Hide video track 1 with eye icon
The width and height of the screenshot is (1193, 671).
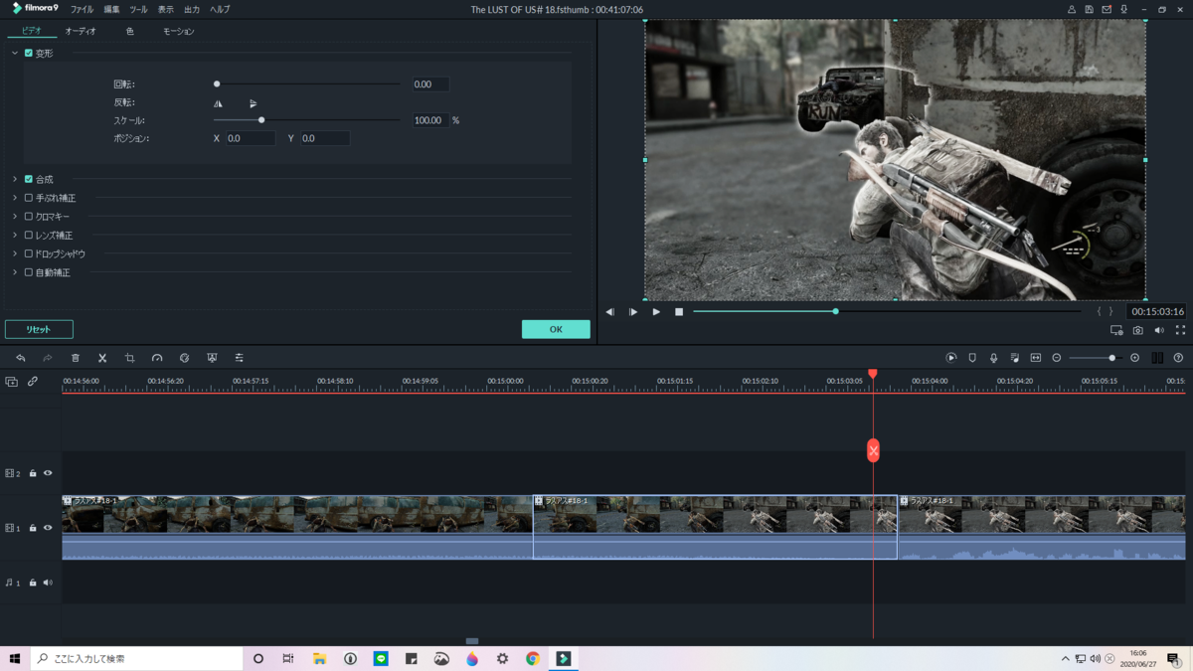click(x=47, y=528)
